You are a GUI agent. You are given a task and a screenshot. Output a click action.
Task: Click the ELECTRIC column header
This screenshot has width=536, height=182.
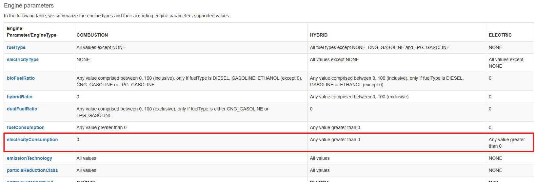[x=500, y=35]
